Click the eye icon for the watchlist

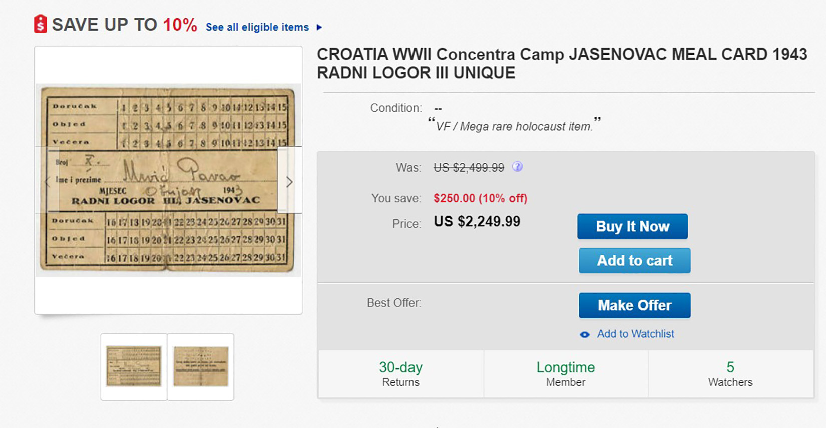(x=584, y=334)
